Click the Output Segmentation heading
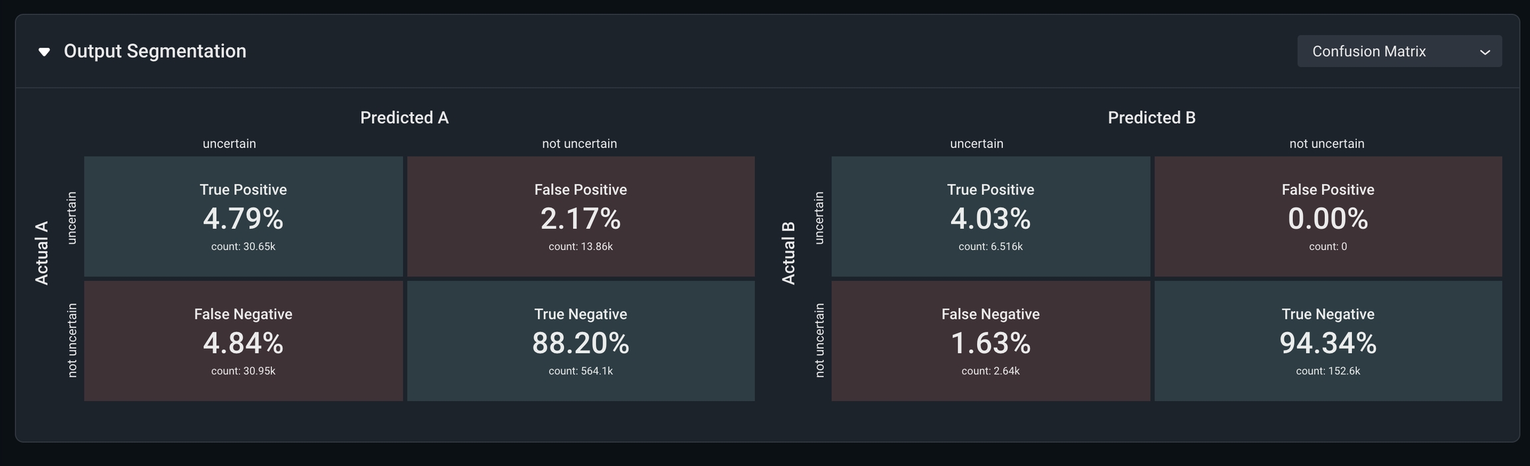 [155, 51]
